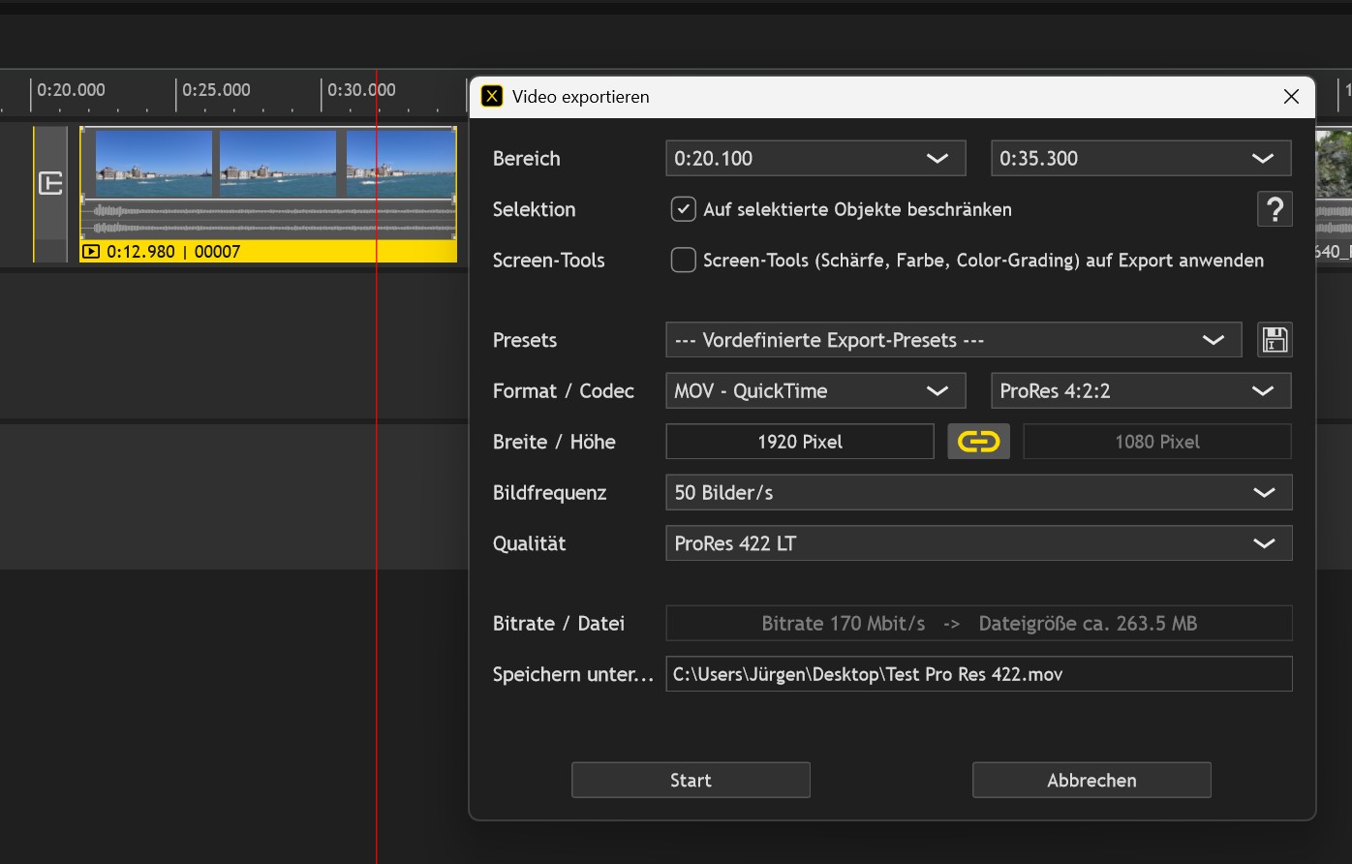The height and width of the screenshot is (864, 1352).
Task: Click the clip icon beside 0:12.980
Action: [x=91, y=252]
